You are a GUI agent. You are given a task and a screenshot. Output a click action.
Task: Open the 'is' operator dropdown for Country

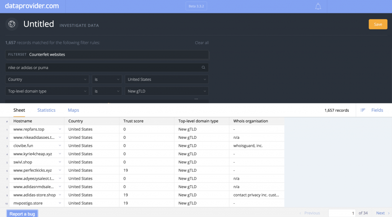pyautogui.click(x=107, y=79)
